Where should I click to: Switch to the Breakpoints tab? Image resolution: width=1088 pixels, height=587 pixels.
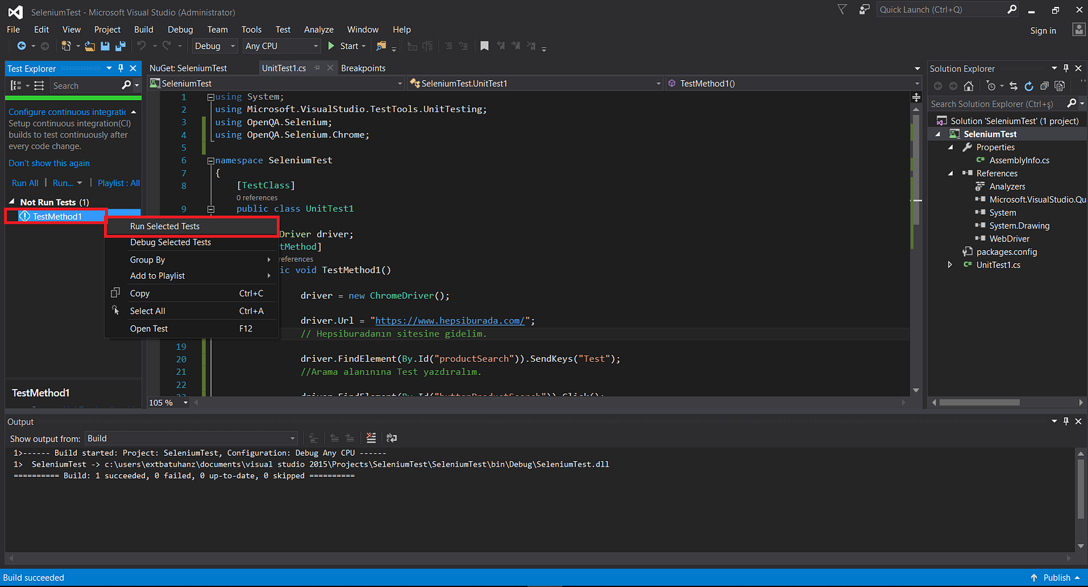pos(363,68)
